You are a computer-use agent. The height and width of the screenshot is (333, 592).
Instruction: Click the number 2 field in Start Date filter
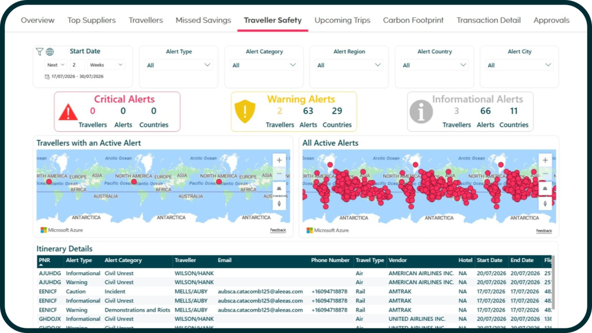pyautogui.click(x=77, y=65)
